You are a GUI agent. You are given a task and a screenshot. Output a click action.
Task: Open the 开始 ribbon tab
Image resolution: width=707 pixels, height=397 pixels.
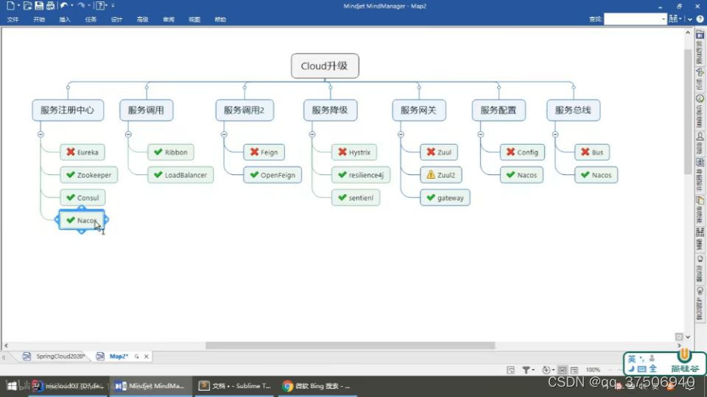(39, 19)
